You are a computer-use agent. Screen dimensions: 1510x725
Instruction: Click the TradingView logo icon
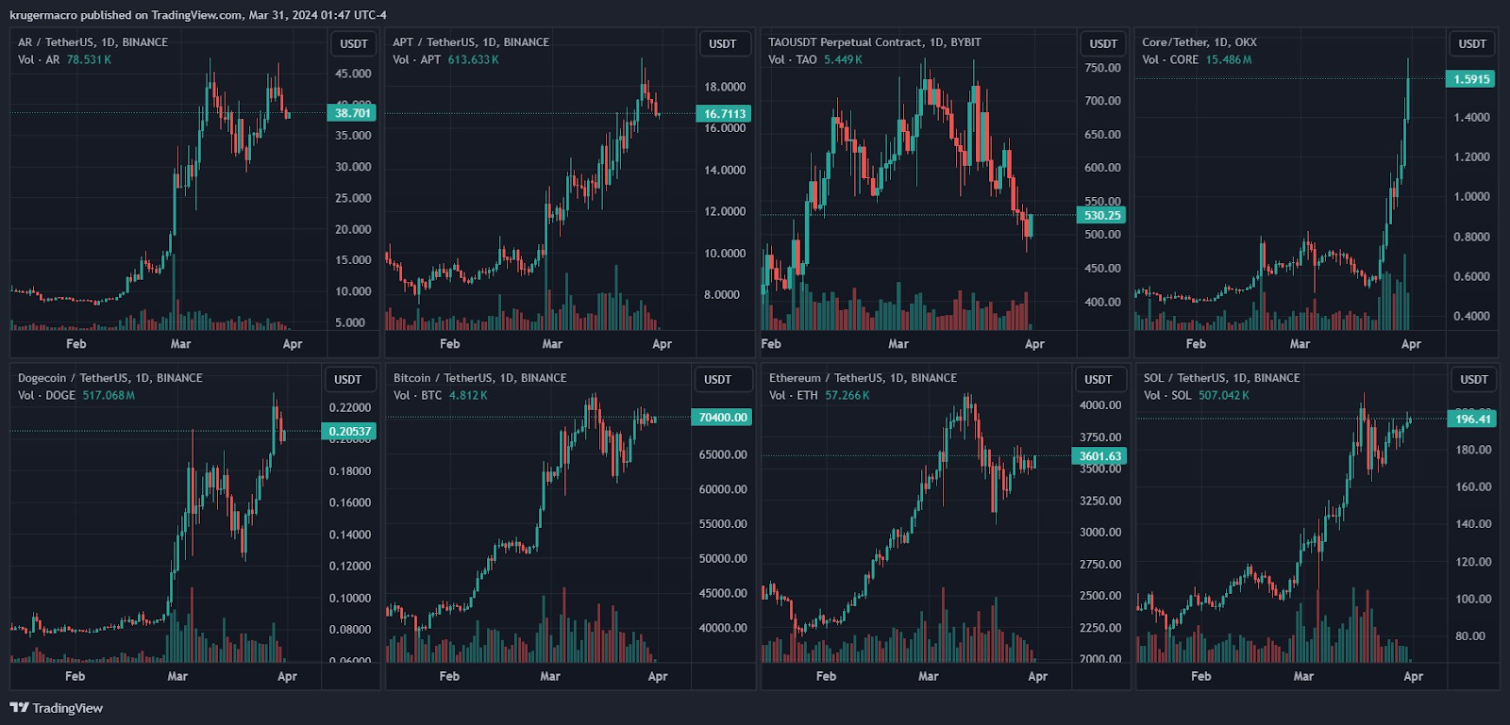click(19, 707)
